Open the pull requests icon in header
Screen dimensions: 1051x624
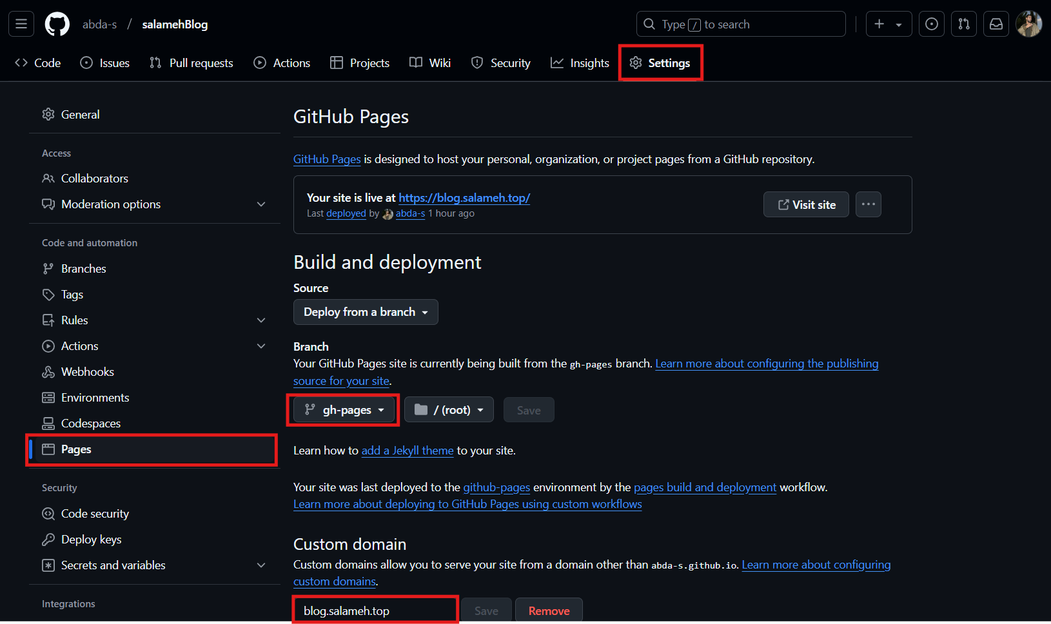tap(963, 24)
